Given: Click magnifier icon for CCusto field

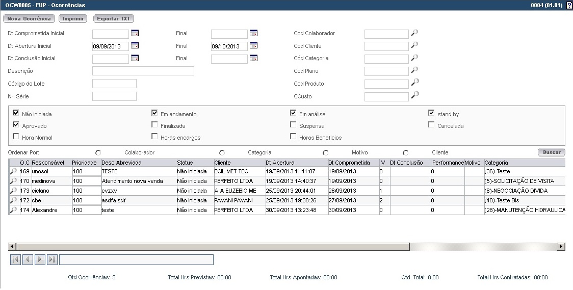Looking at the screenshot, I should (415, 95).
